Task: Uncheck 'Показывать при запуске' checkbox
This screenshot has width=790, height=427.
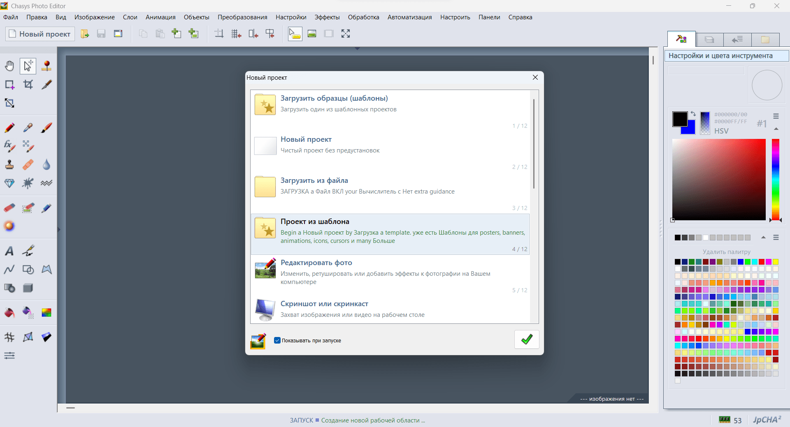Action: click(x=277, y=340)
